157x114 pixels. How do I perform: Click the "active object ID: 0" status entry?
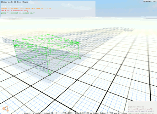click(46, 113)
